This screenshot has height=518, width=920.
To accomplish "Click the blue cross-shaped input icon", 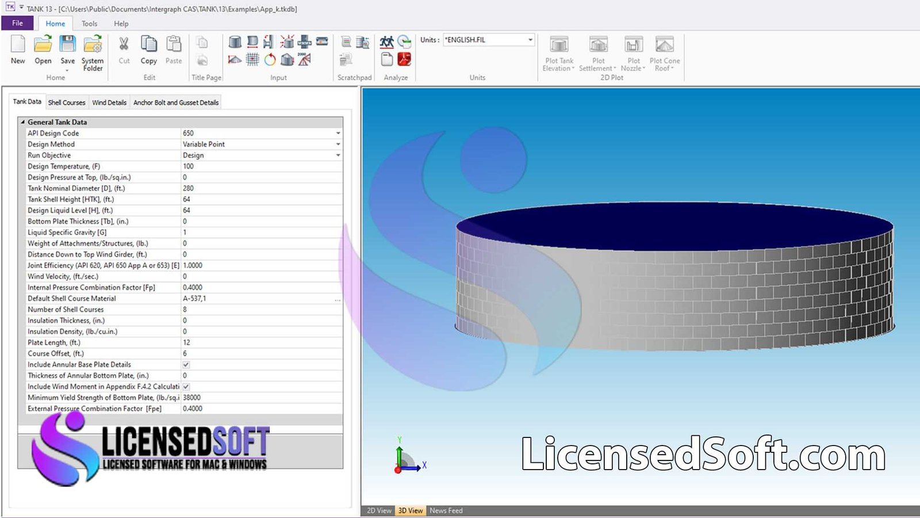I will click(x=305, y=42).
